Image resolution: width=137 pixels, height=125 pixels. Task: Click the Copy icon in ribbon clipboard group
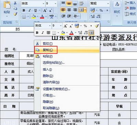[x=15, y=8]
